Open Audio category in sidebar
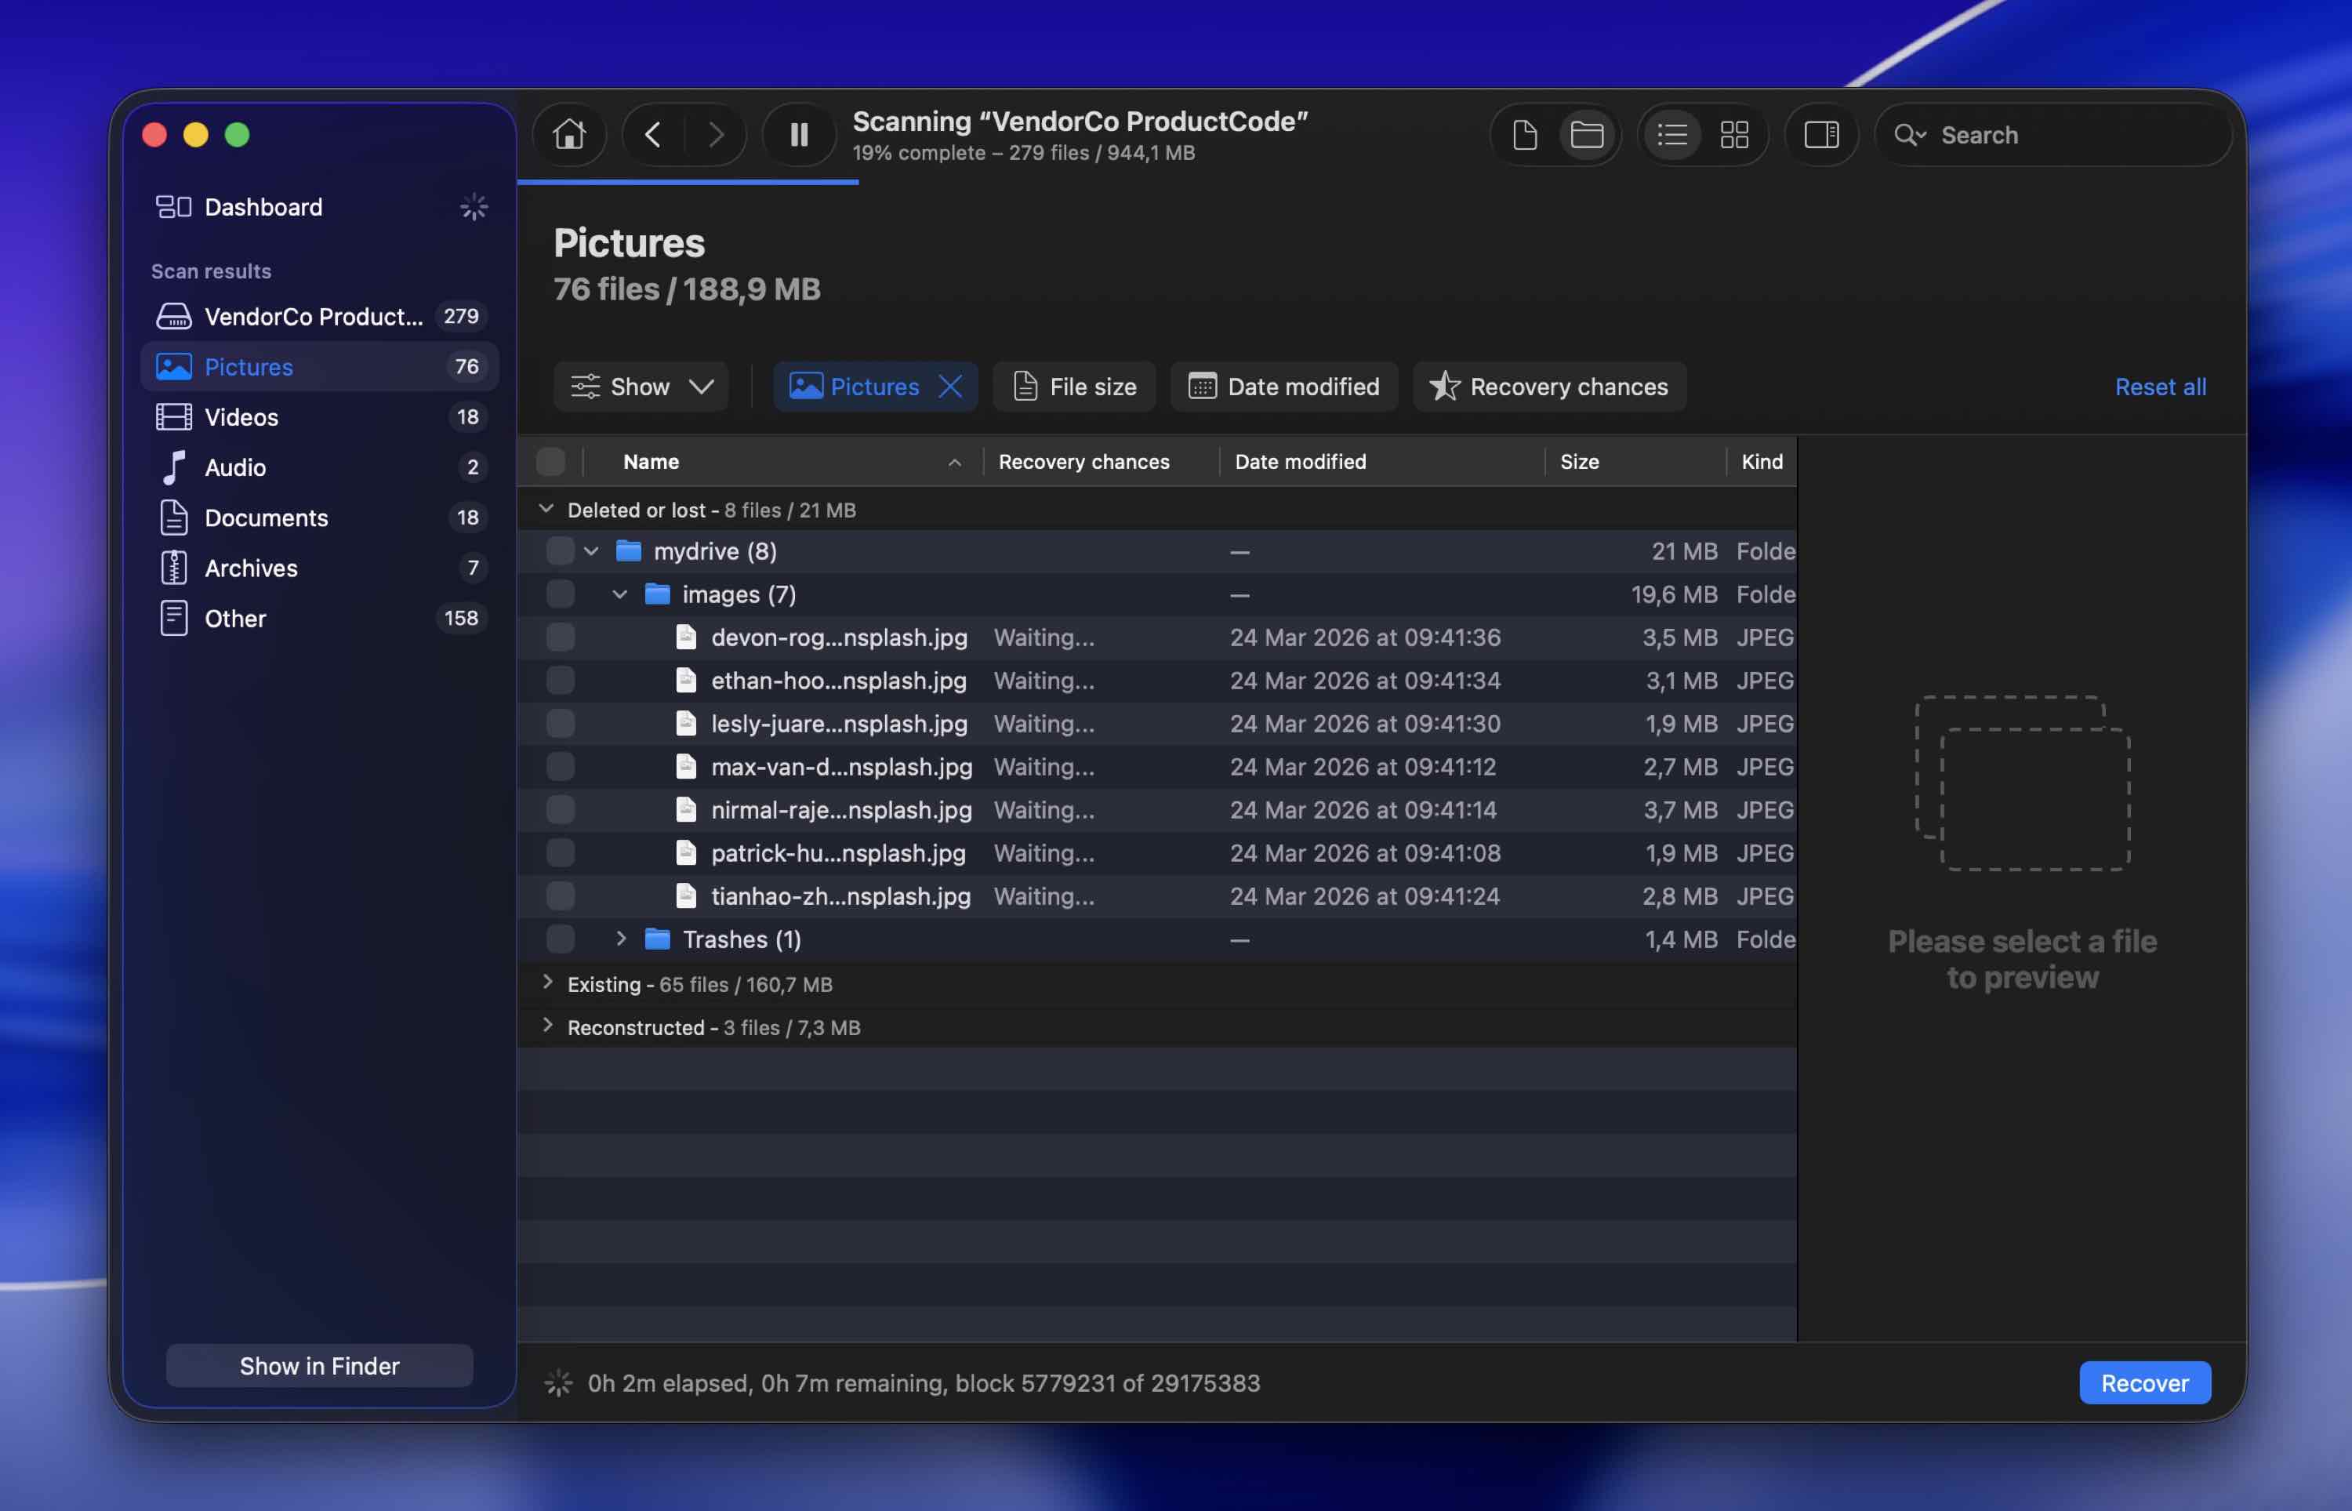 (320, 467)
